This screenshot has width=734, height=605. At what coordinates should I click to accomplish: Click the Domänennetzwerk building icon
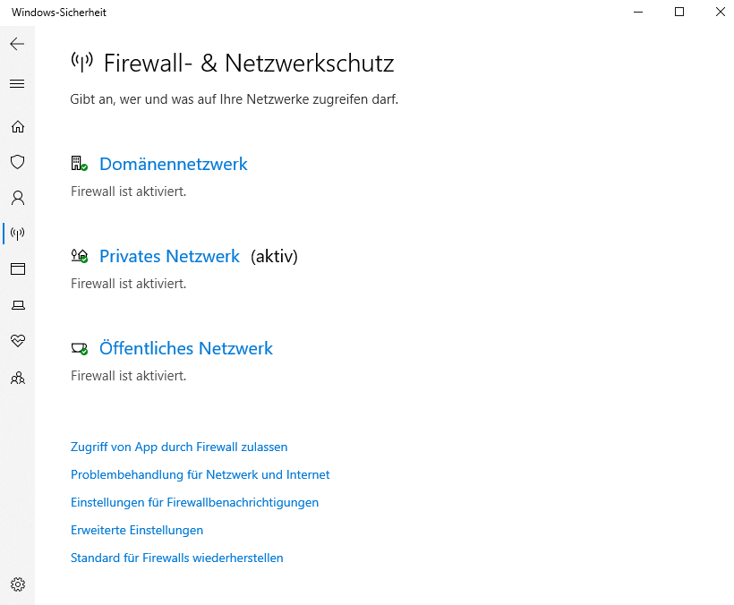(x=79, y=164)
